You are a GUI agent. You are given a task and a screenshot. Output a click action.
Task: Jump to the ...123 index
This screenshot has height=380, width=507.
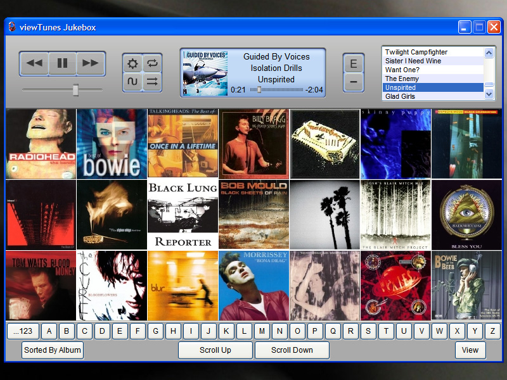coord(23,331)
